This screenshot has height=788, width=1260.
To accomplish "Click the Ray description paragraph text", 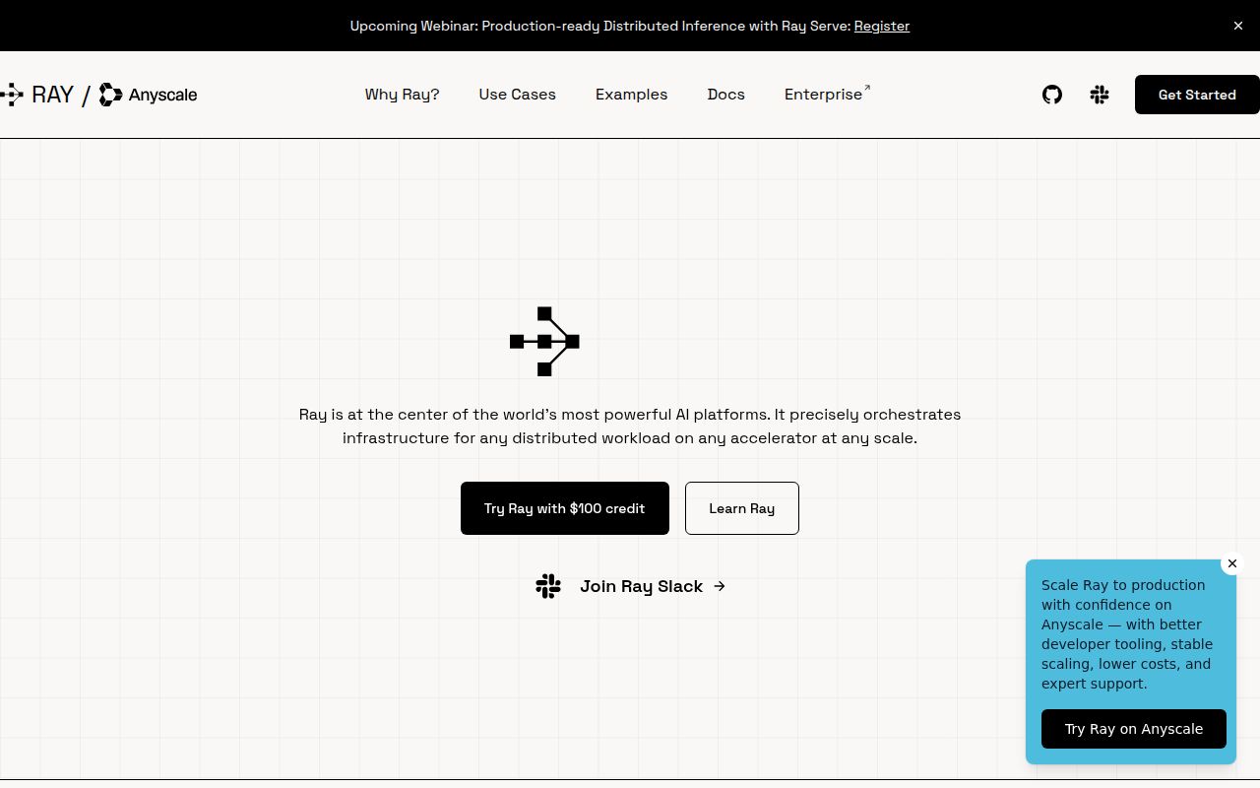I will (x=630, y=427).
